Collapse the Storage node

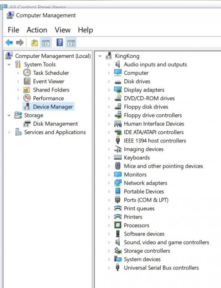(x=9, y=115)
